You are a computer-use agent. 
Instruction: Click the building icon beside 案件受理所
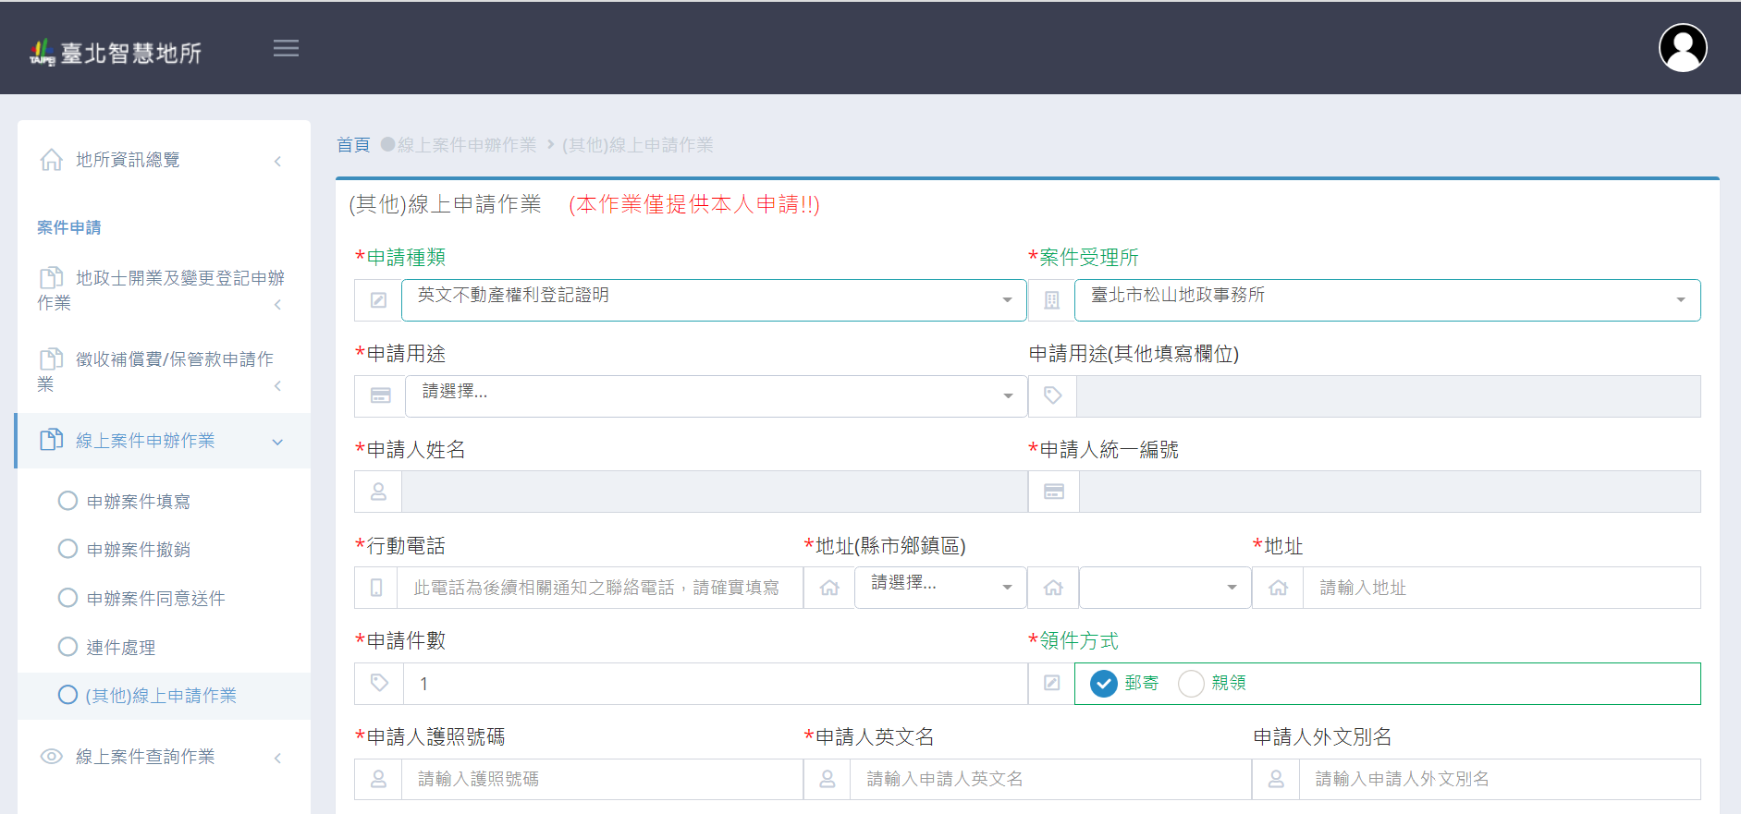pos(1051,300)
